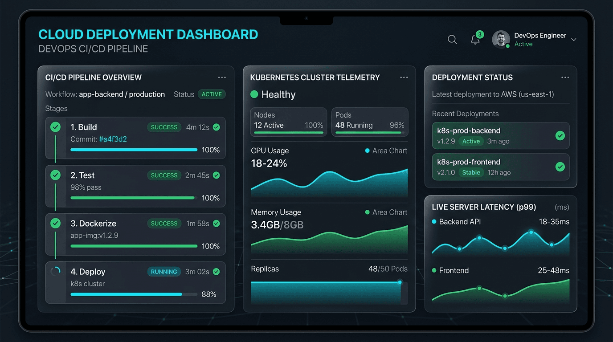
Task: Click the CPU Usage 18-24% value
Action: pos(269,163)
